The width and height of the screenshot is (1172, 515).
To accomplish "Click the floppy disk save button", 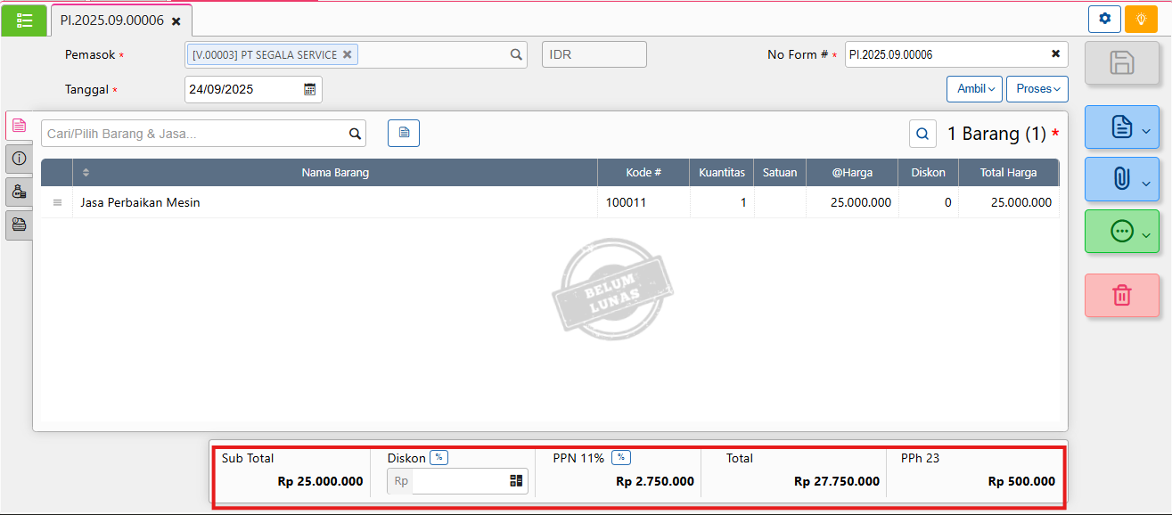I will coord(1121,63).
